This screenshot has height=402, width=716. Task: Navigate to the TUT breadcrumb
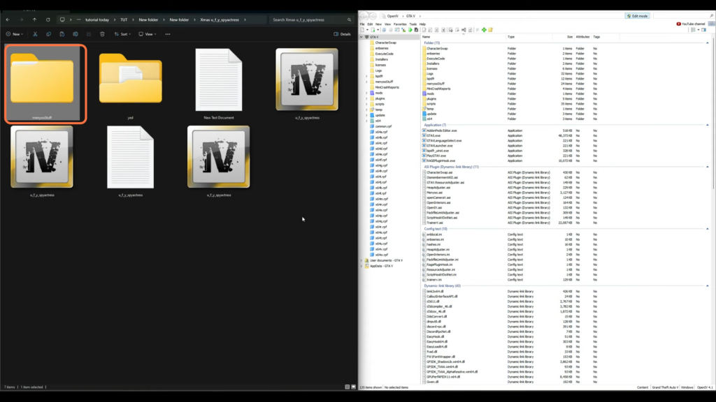click(x=124, y=20)
